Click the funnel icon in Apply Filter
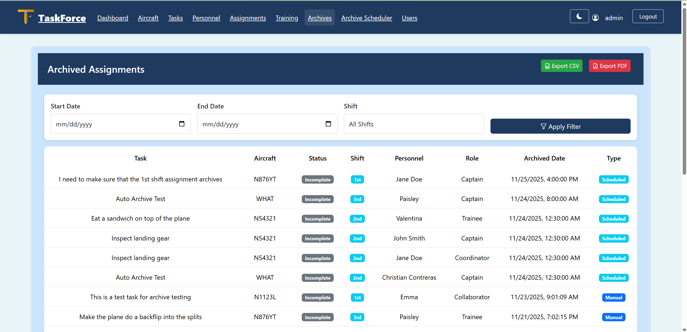Screen dimensions: 687x332 pos(543,126)
